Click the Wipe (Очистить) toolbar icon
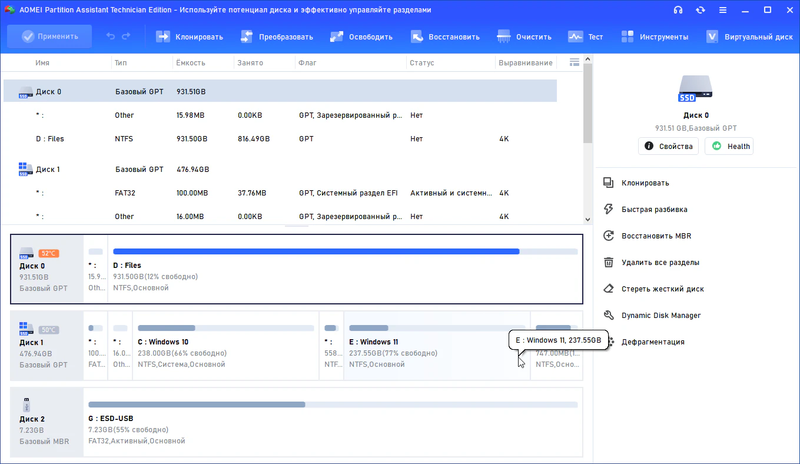800x464 pixels. [504, 37]
